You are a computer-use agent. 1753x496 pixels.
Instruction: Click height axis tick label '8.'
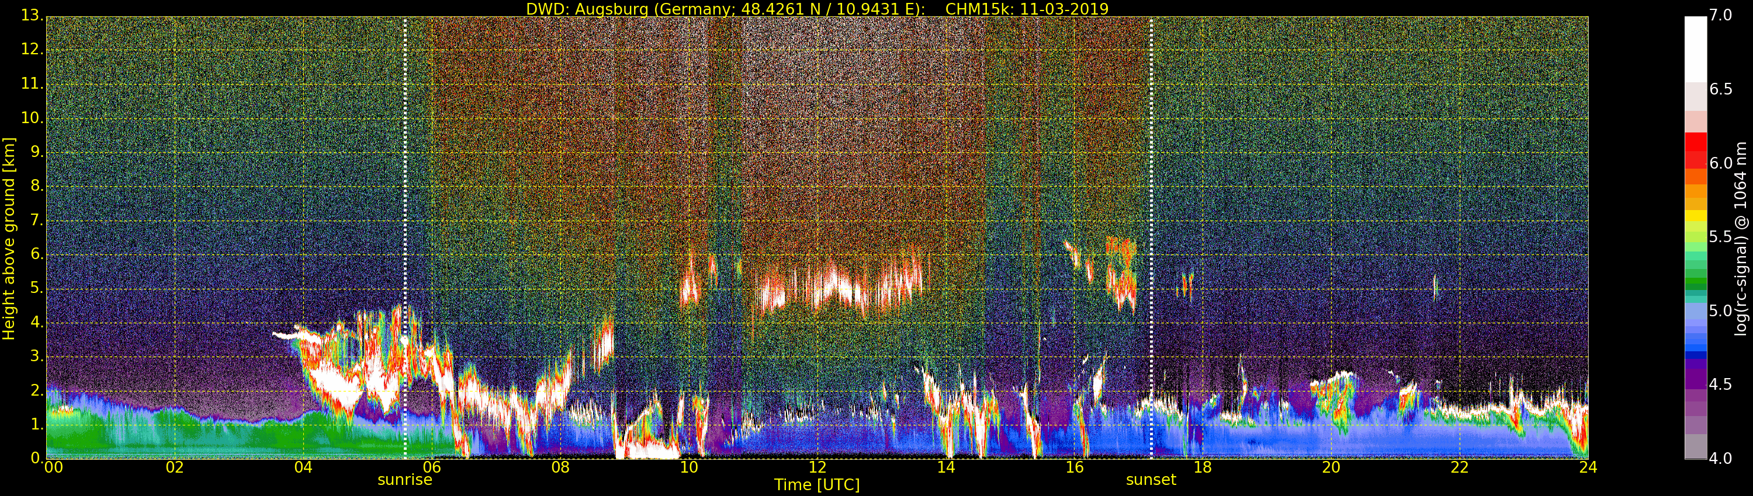(37, 185)
